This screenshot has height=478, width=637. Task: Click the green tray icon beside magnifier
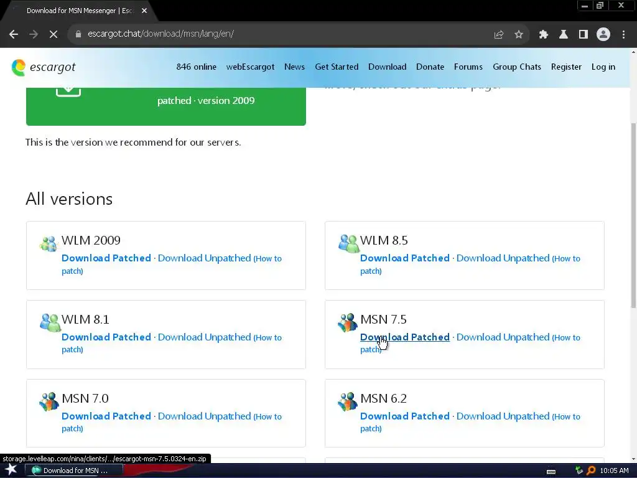pyautogui.click(x=579, y=471)
